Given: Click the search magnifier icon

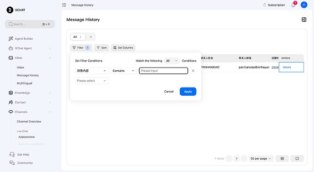Looking at the screenshot, I should pyautogui.click(x=10, y=24).
